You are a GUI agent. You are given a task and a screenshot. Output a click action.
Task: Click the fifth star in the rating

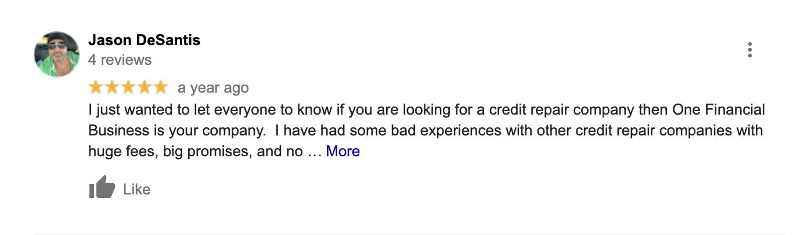pyautogui.click(x=160, y=87)
